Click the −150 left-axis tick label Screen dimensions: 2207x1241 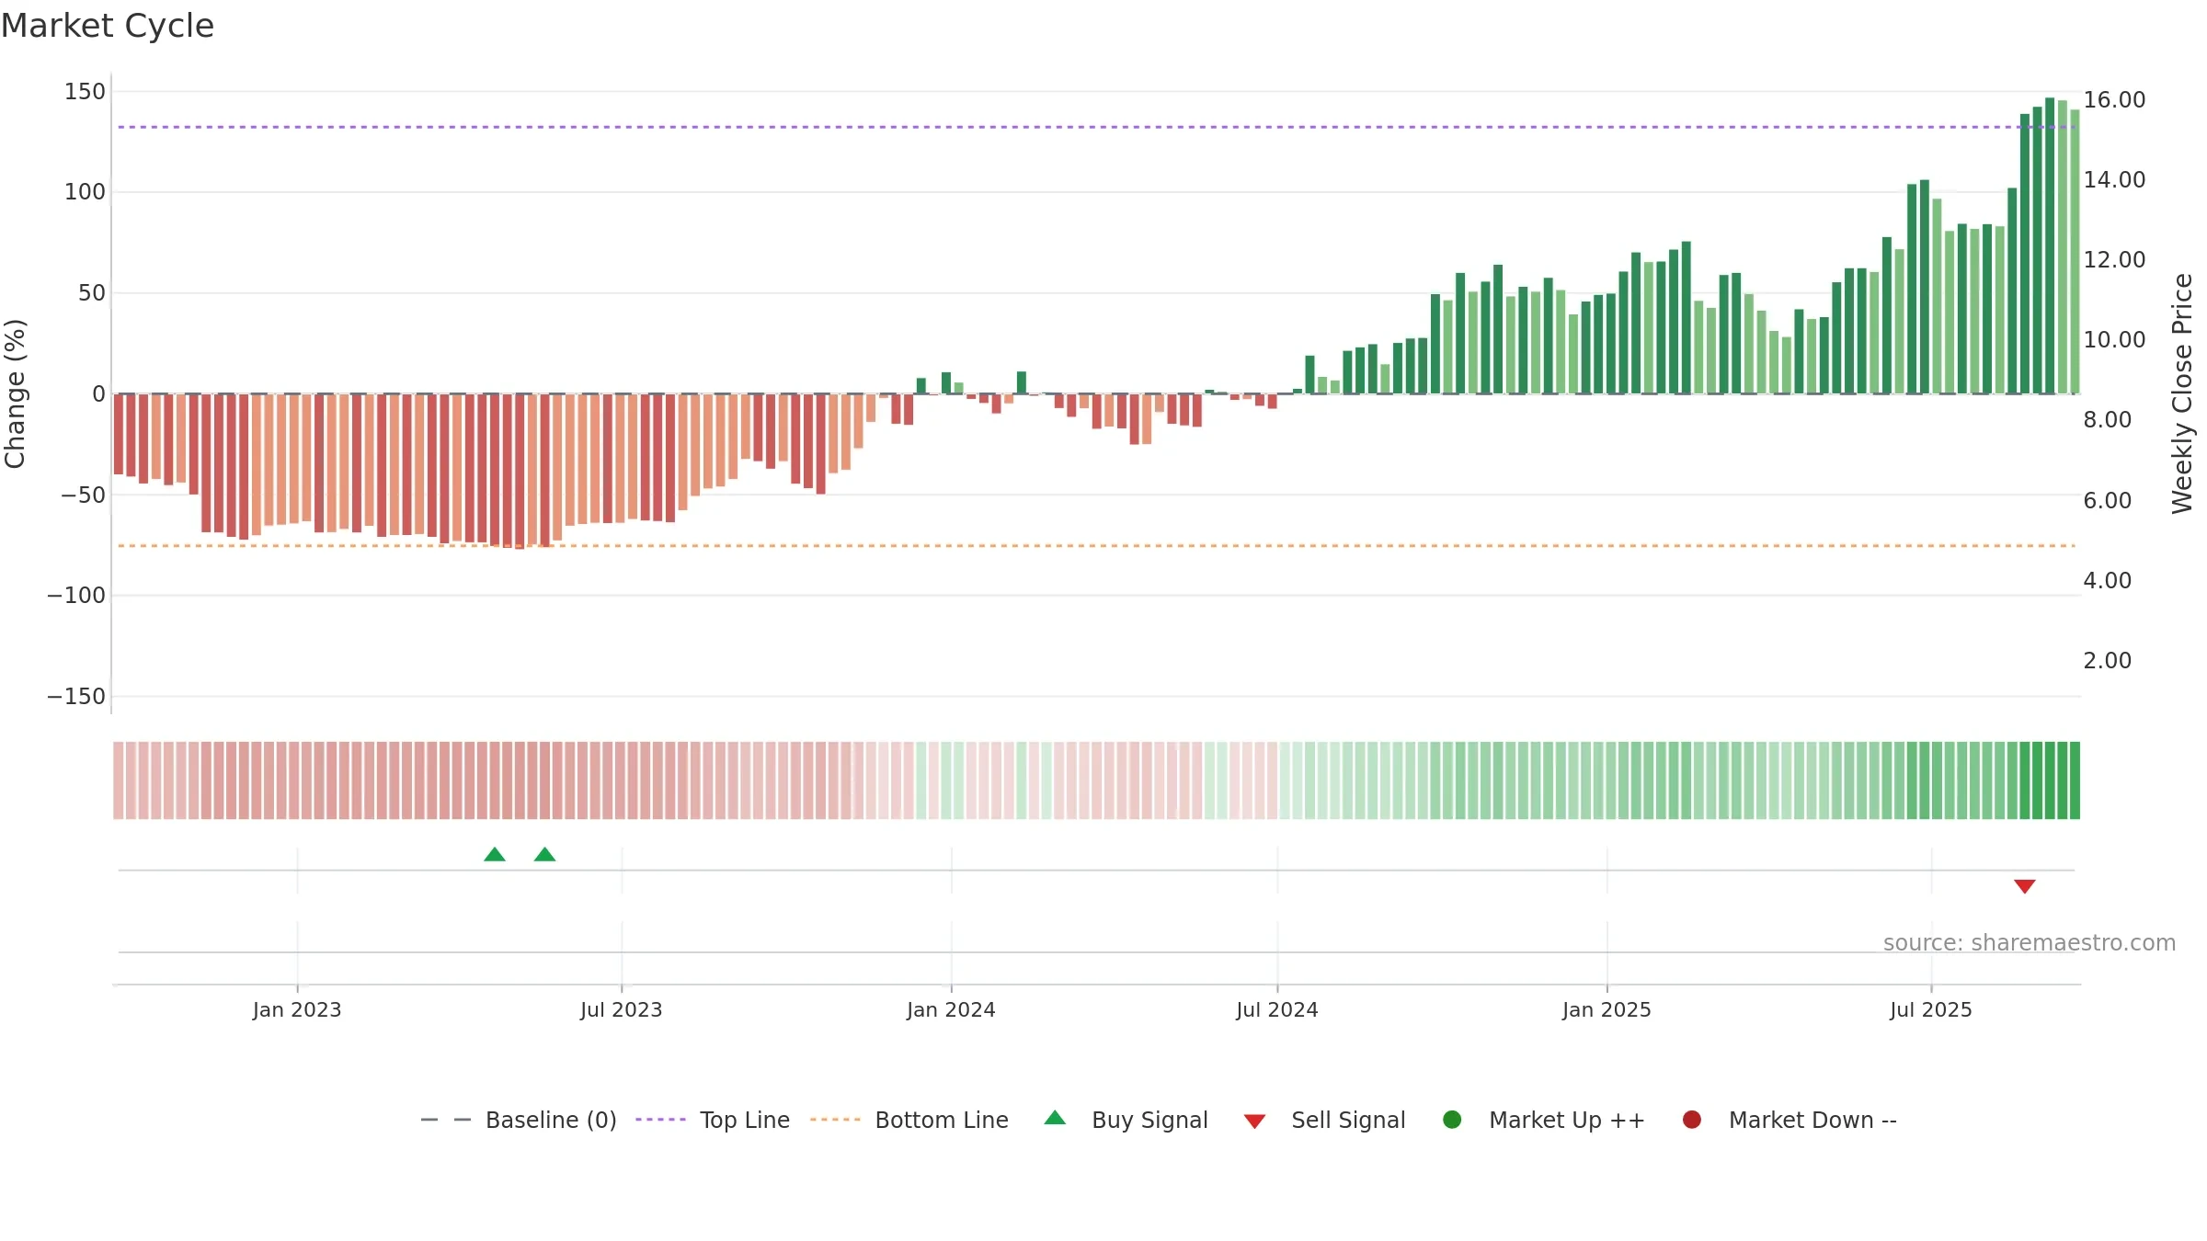[76, 697]
